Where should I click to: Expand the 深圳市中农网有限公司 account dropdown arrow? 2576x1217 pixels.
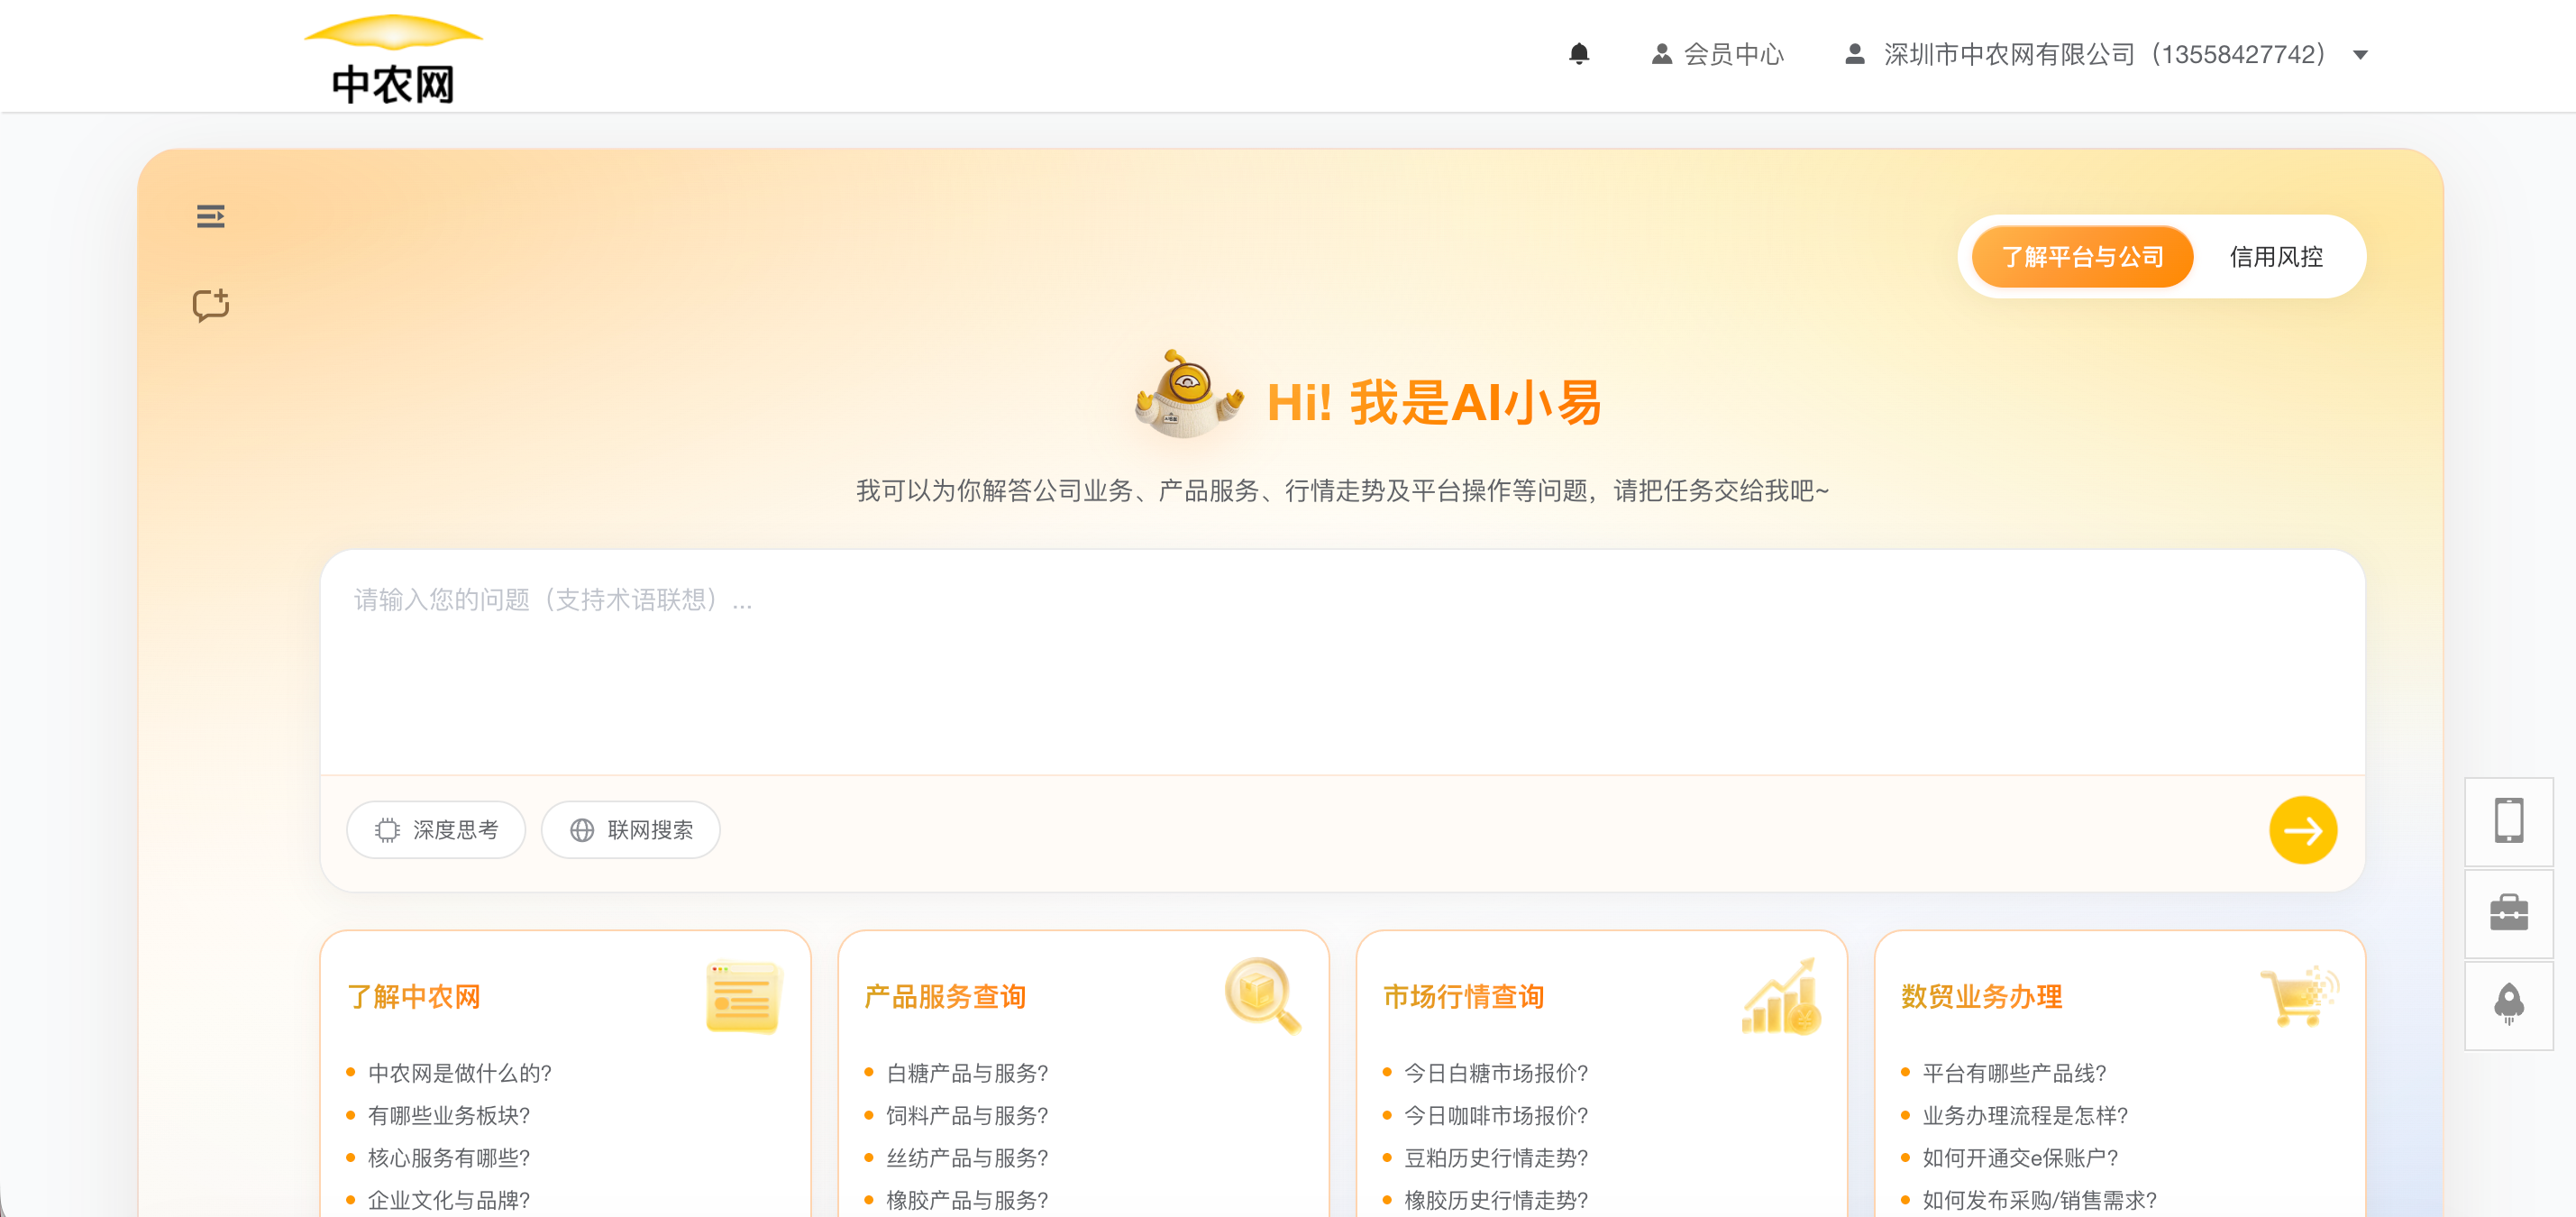[x=2360, y=55]
